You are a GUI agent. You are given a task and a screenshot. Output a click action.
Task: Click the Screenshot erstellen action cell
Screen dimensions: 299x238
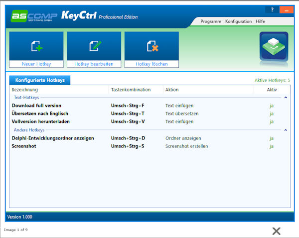point(186,146)
